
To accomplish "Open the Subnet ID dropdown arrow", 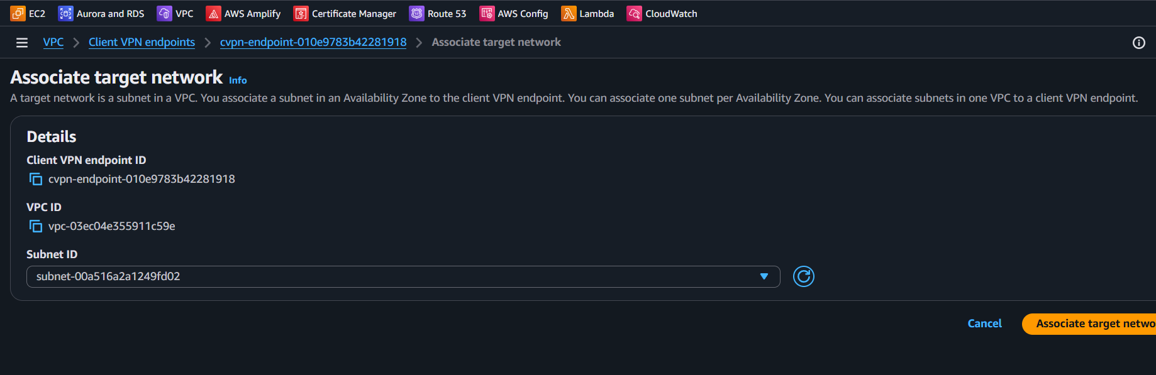I will tap(764, 276).
